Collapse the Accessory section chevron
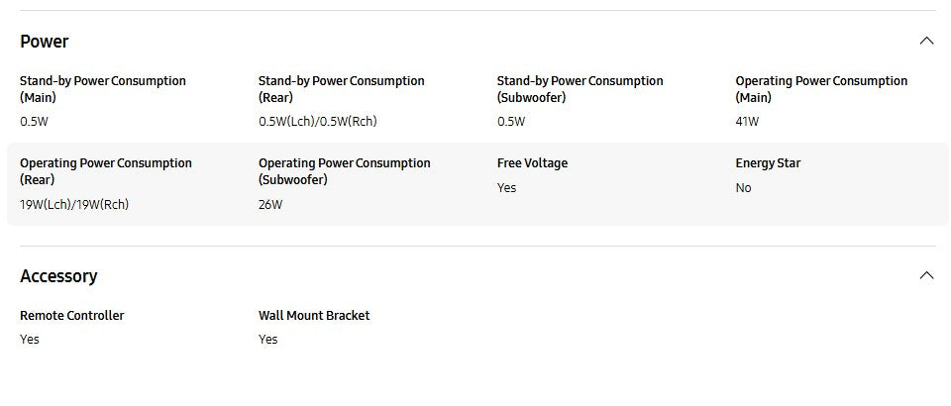 pos(926,275)
